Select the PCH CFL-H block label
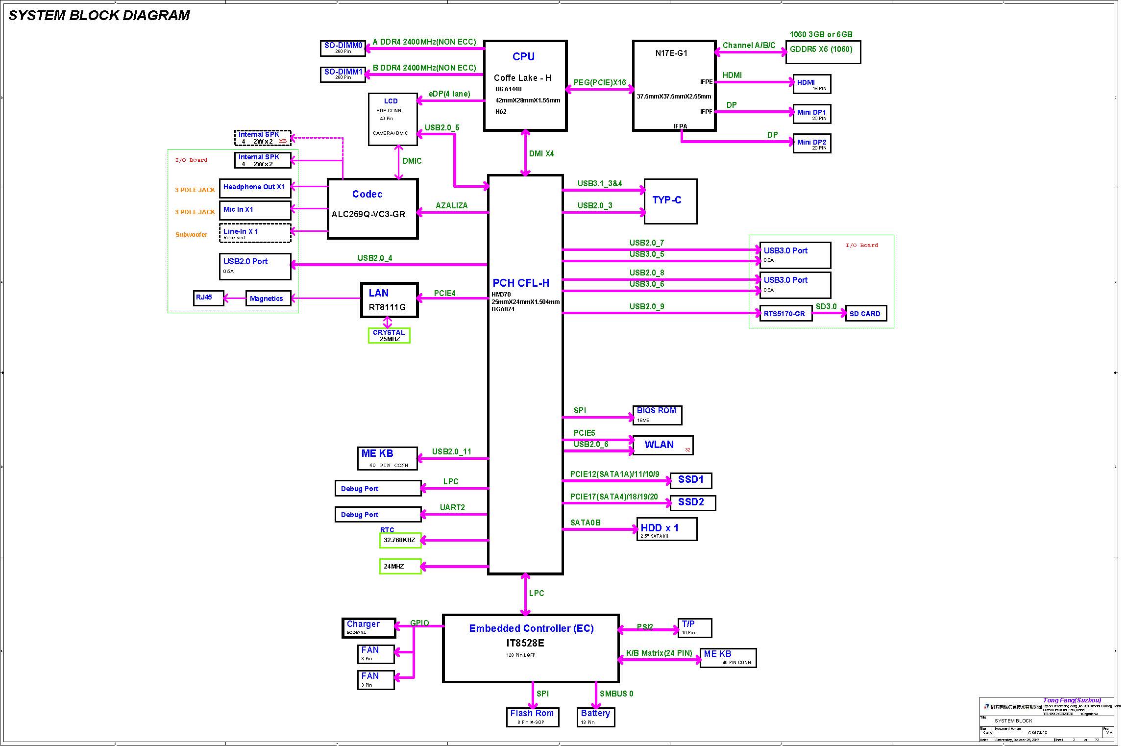This screenshot has width=1127, height=746. point(520,283)
